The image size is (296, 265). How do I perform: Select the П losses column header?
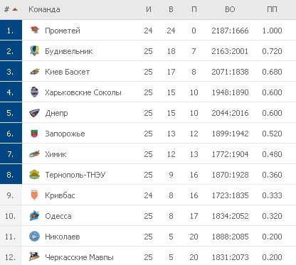pos(194,9)
